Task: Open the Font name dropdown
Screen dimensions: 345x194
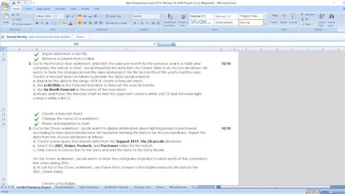Action: (x=53, y=16)
